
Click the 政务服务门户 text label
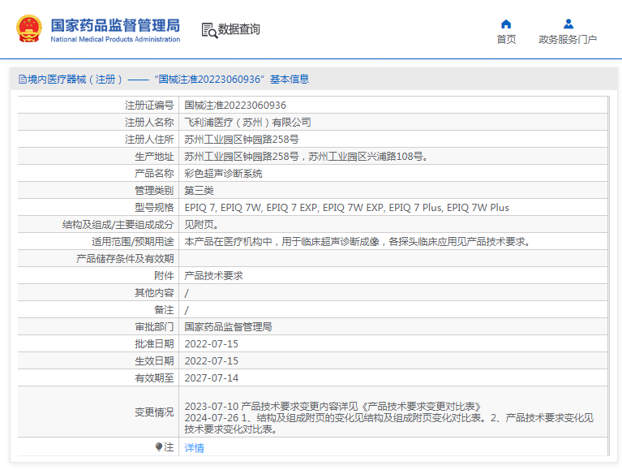pyautogui.click(x=568, y=39)
